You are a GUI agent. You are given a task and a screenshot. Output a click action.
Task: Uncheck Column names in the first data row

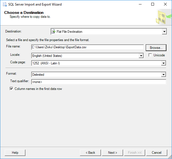pyautogui.click(x=11, y=89)
